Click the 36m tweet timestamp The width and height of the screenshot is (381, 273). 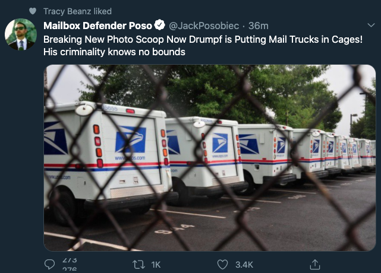pos(259,26)
